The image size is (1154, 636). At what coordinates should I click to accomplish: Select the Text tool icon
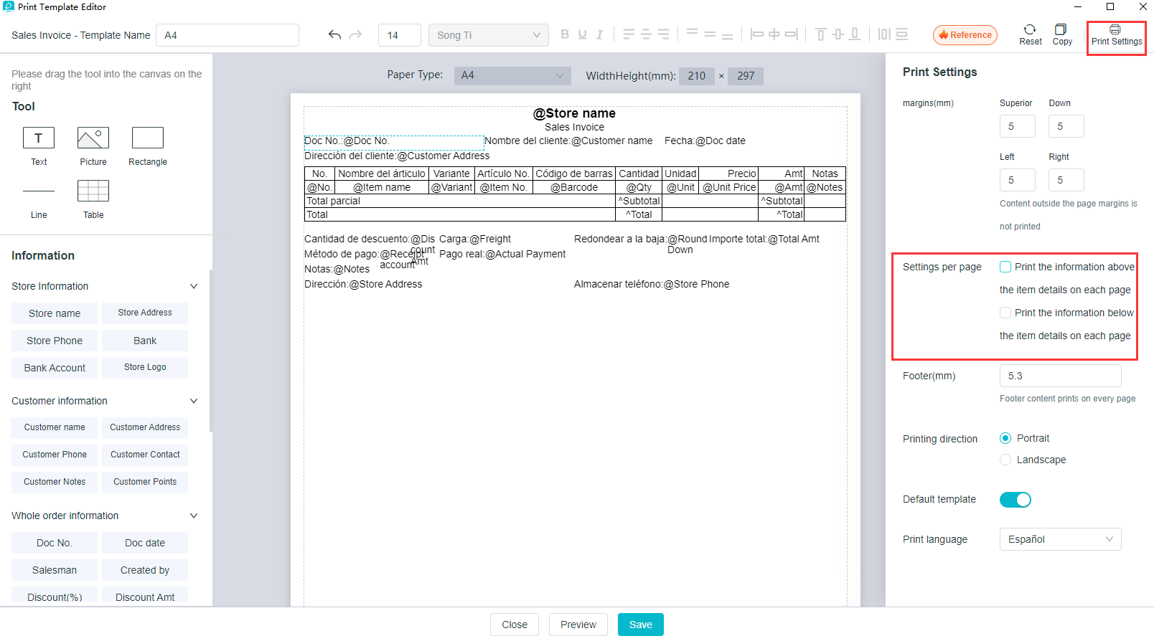point(39,138)
